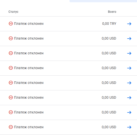Image resolution: width=137 pixels, height=135 pixels.
Task: Open details arrow of the fifth declined payment
Action: [x=129, y=83]
